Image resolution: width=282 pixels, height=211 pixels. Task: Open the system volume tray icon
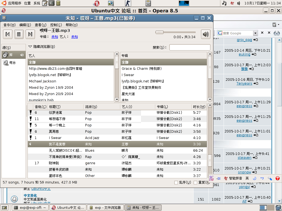(x=239, y=3)
